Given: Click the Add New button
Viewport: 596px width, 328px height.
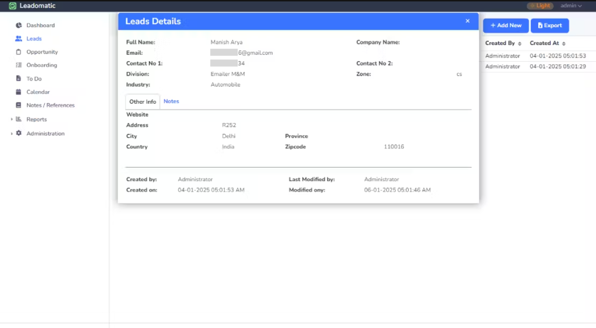Looking at the screenshot, I should click(x=506, y=25).
